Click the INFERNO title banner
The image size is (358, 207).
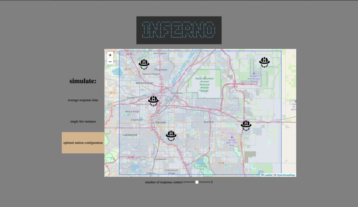[x=179, y=30]
